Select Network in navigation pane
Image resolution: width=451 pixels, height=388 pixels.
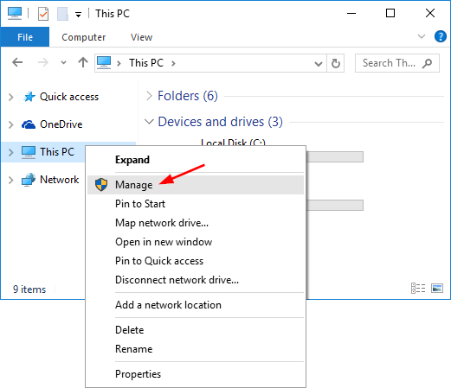pos(60,180)
